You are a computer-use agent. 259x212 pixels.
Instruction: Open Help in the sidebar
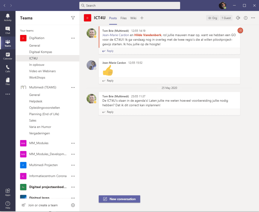8,205
